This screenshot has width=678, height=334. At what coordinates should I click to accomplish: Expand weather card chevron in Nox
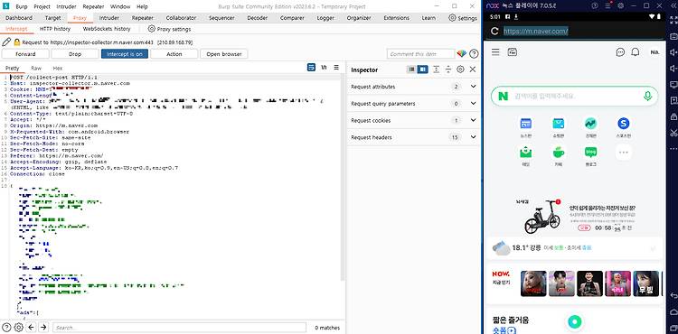point(653,248)
